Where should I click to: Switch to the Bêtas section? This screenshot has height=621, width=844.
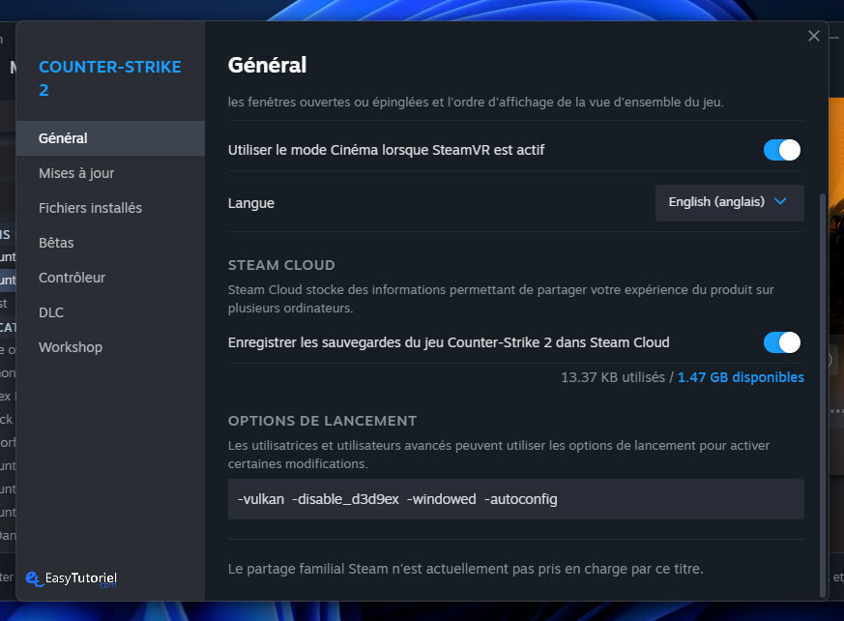coord(110,243)
